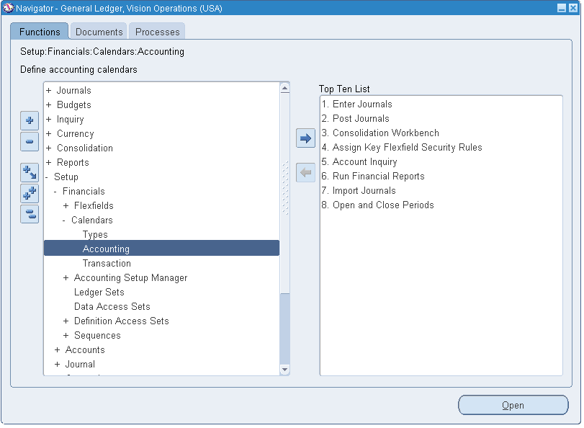Expand the Sequences node
Image resolution: width=584 pixels, height=428 pixels.
[66, 336]
